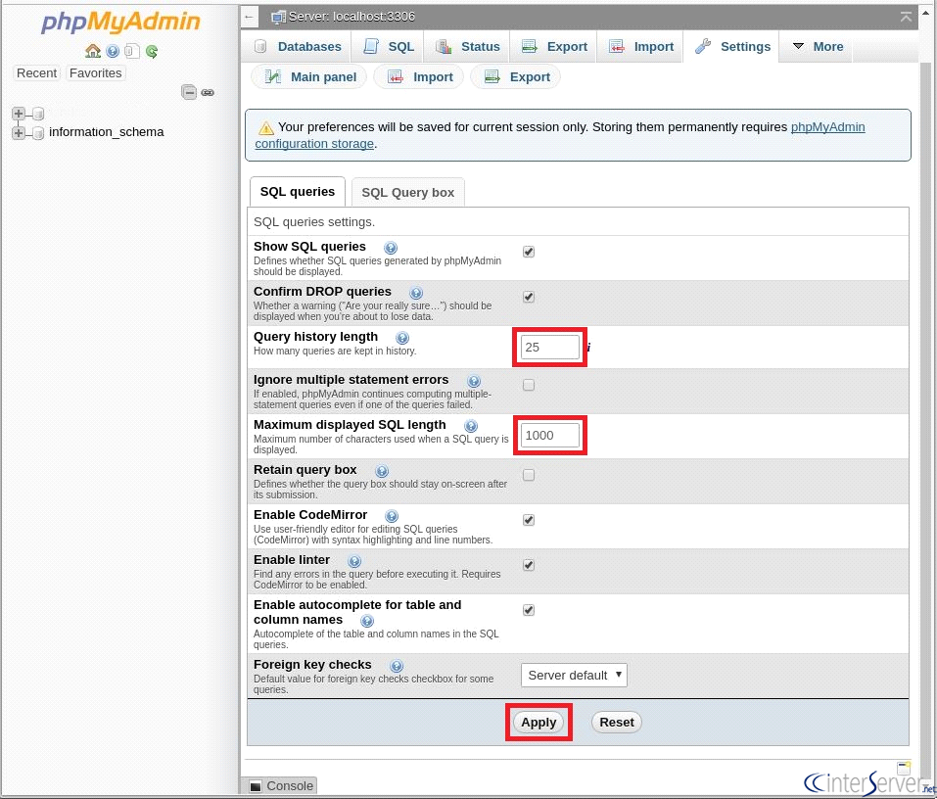Click the phpMyAdmin logo
Viewport: 937px width, 799px height.
click(120, 22)
